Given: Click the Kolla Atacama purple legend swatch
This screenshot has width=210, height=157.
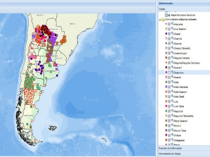Looking at the screenshot, I should (166, 87).
